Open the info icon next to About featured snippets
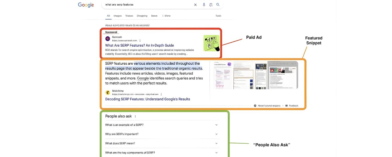 [x=255, y=105]
